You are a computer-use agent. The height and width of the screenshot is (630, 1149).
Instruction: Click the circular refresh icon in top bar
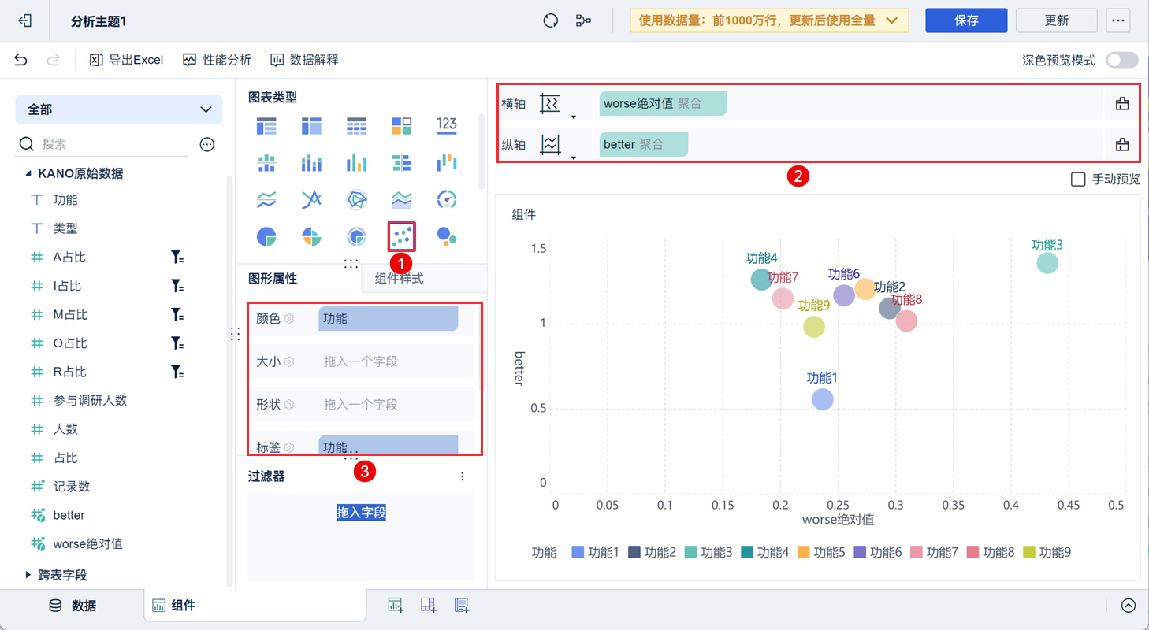point(551,20)
